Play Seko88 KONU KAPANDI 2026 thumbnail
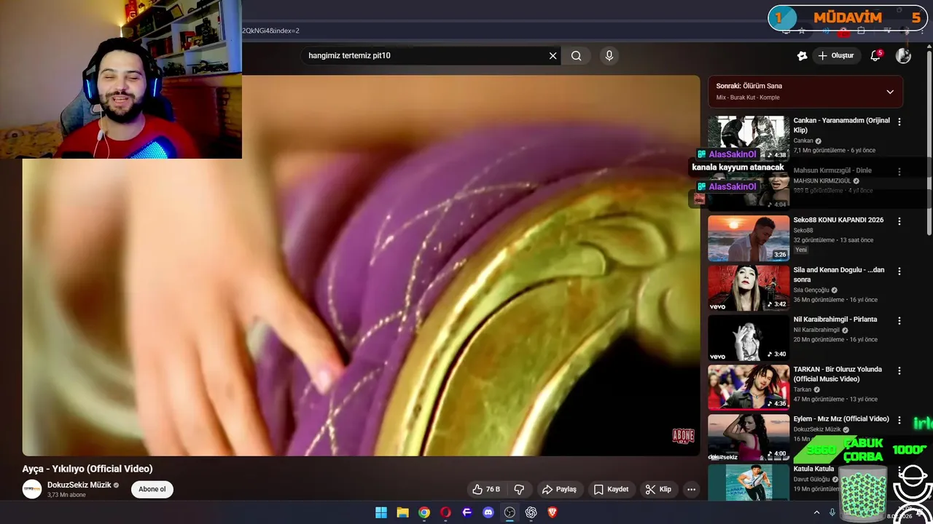Screen dimensions: 933x524 click(749, 238)
